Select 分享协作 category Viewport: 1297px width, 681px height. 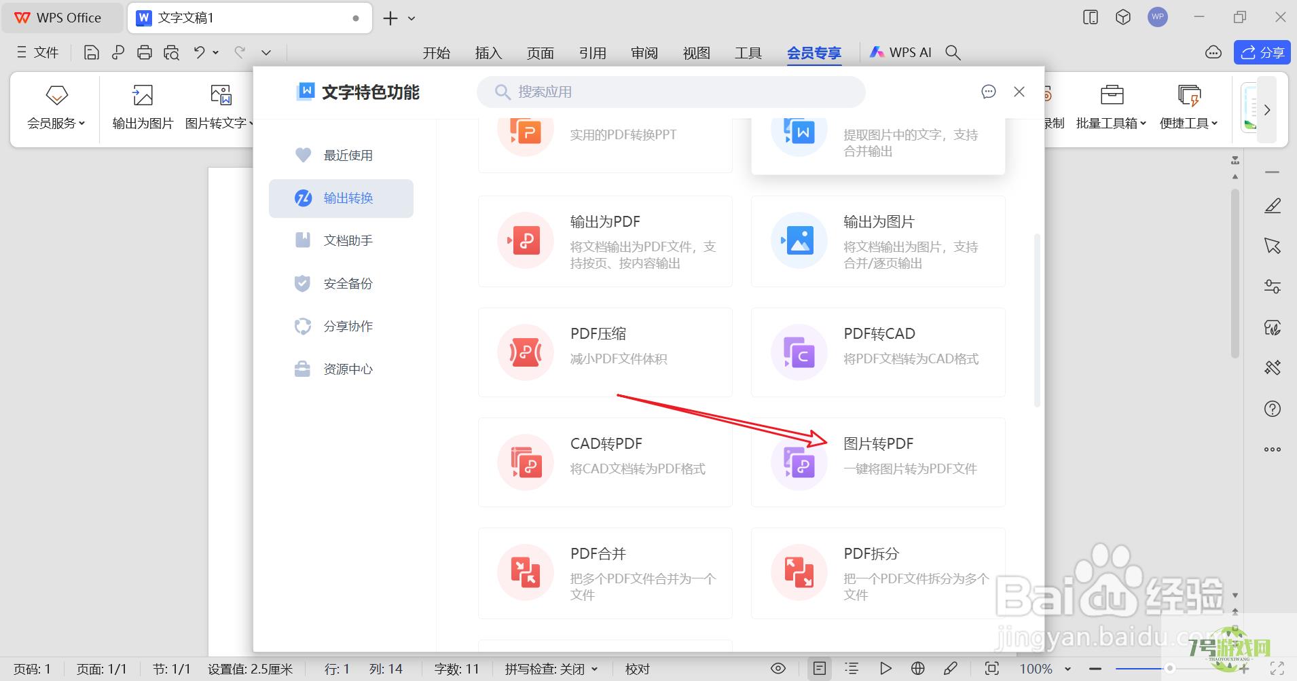[x=341, y=327]
